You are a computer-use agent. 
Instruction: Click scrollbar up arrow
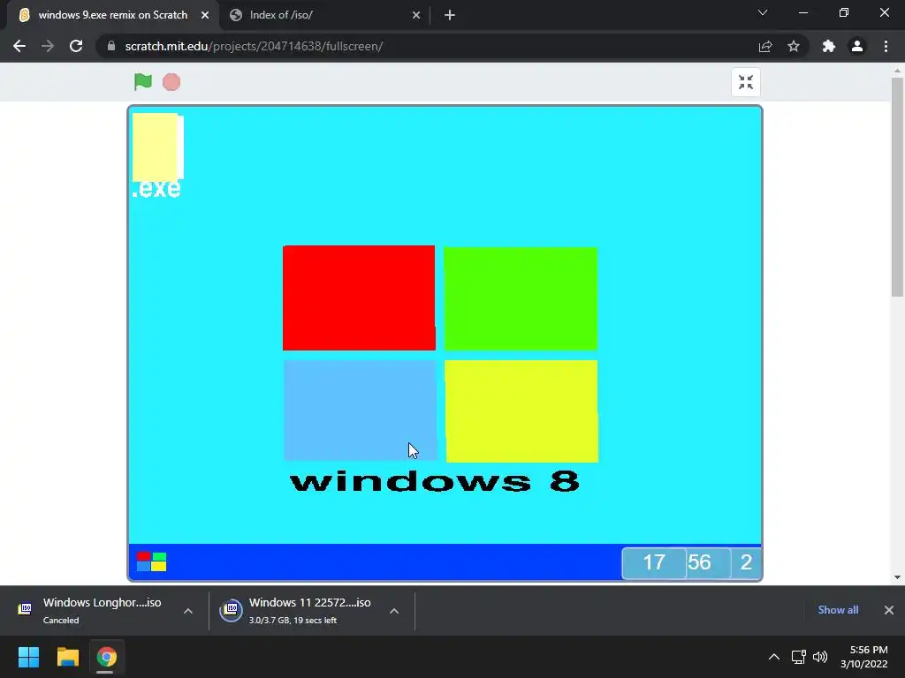pyautogui.click(x=897, y=71)
